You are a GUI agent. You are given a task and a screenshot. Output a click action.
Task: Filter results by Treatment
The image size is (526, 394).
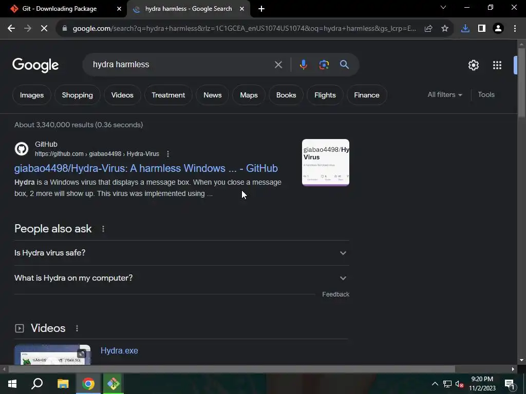[x=168, y=95]
